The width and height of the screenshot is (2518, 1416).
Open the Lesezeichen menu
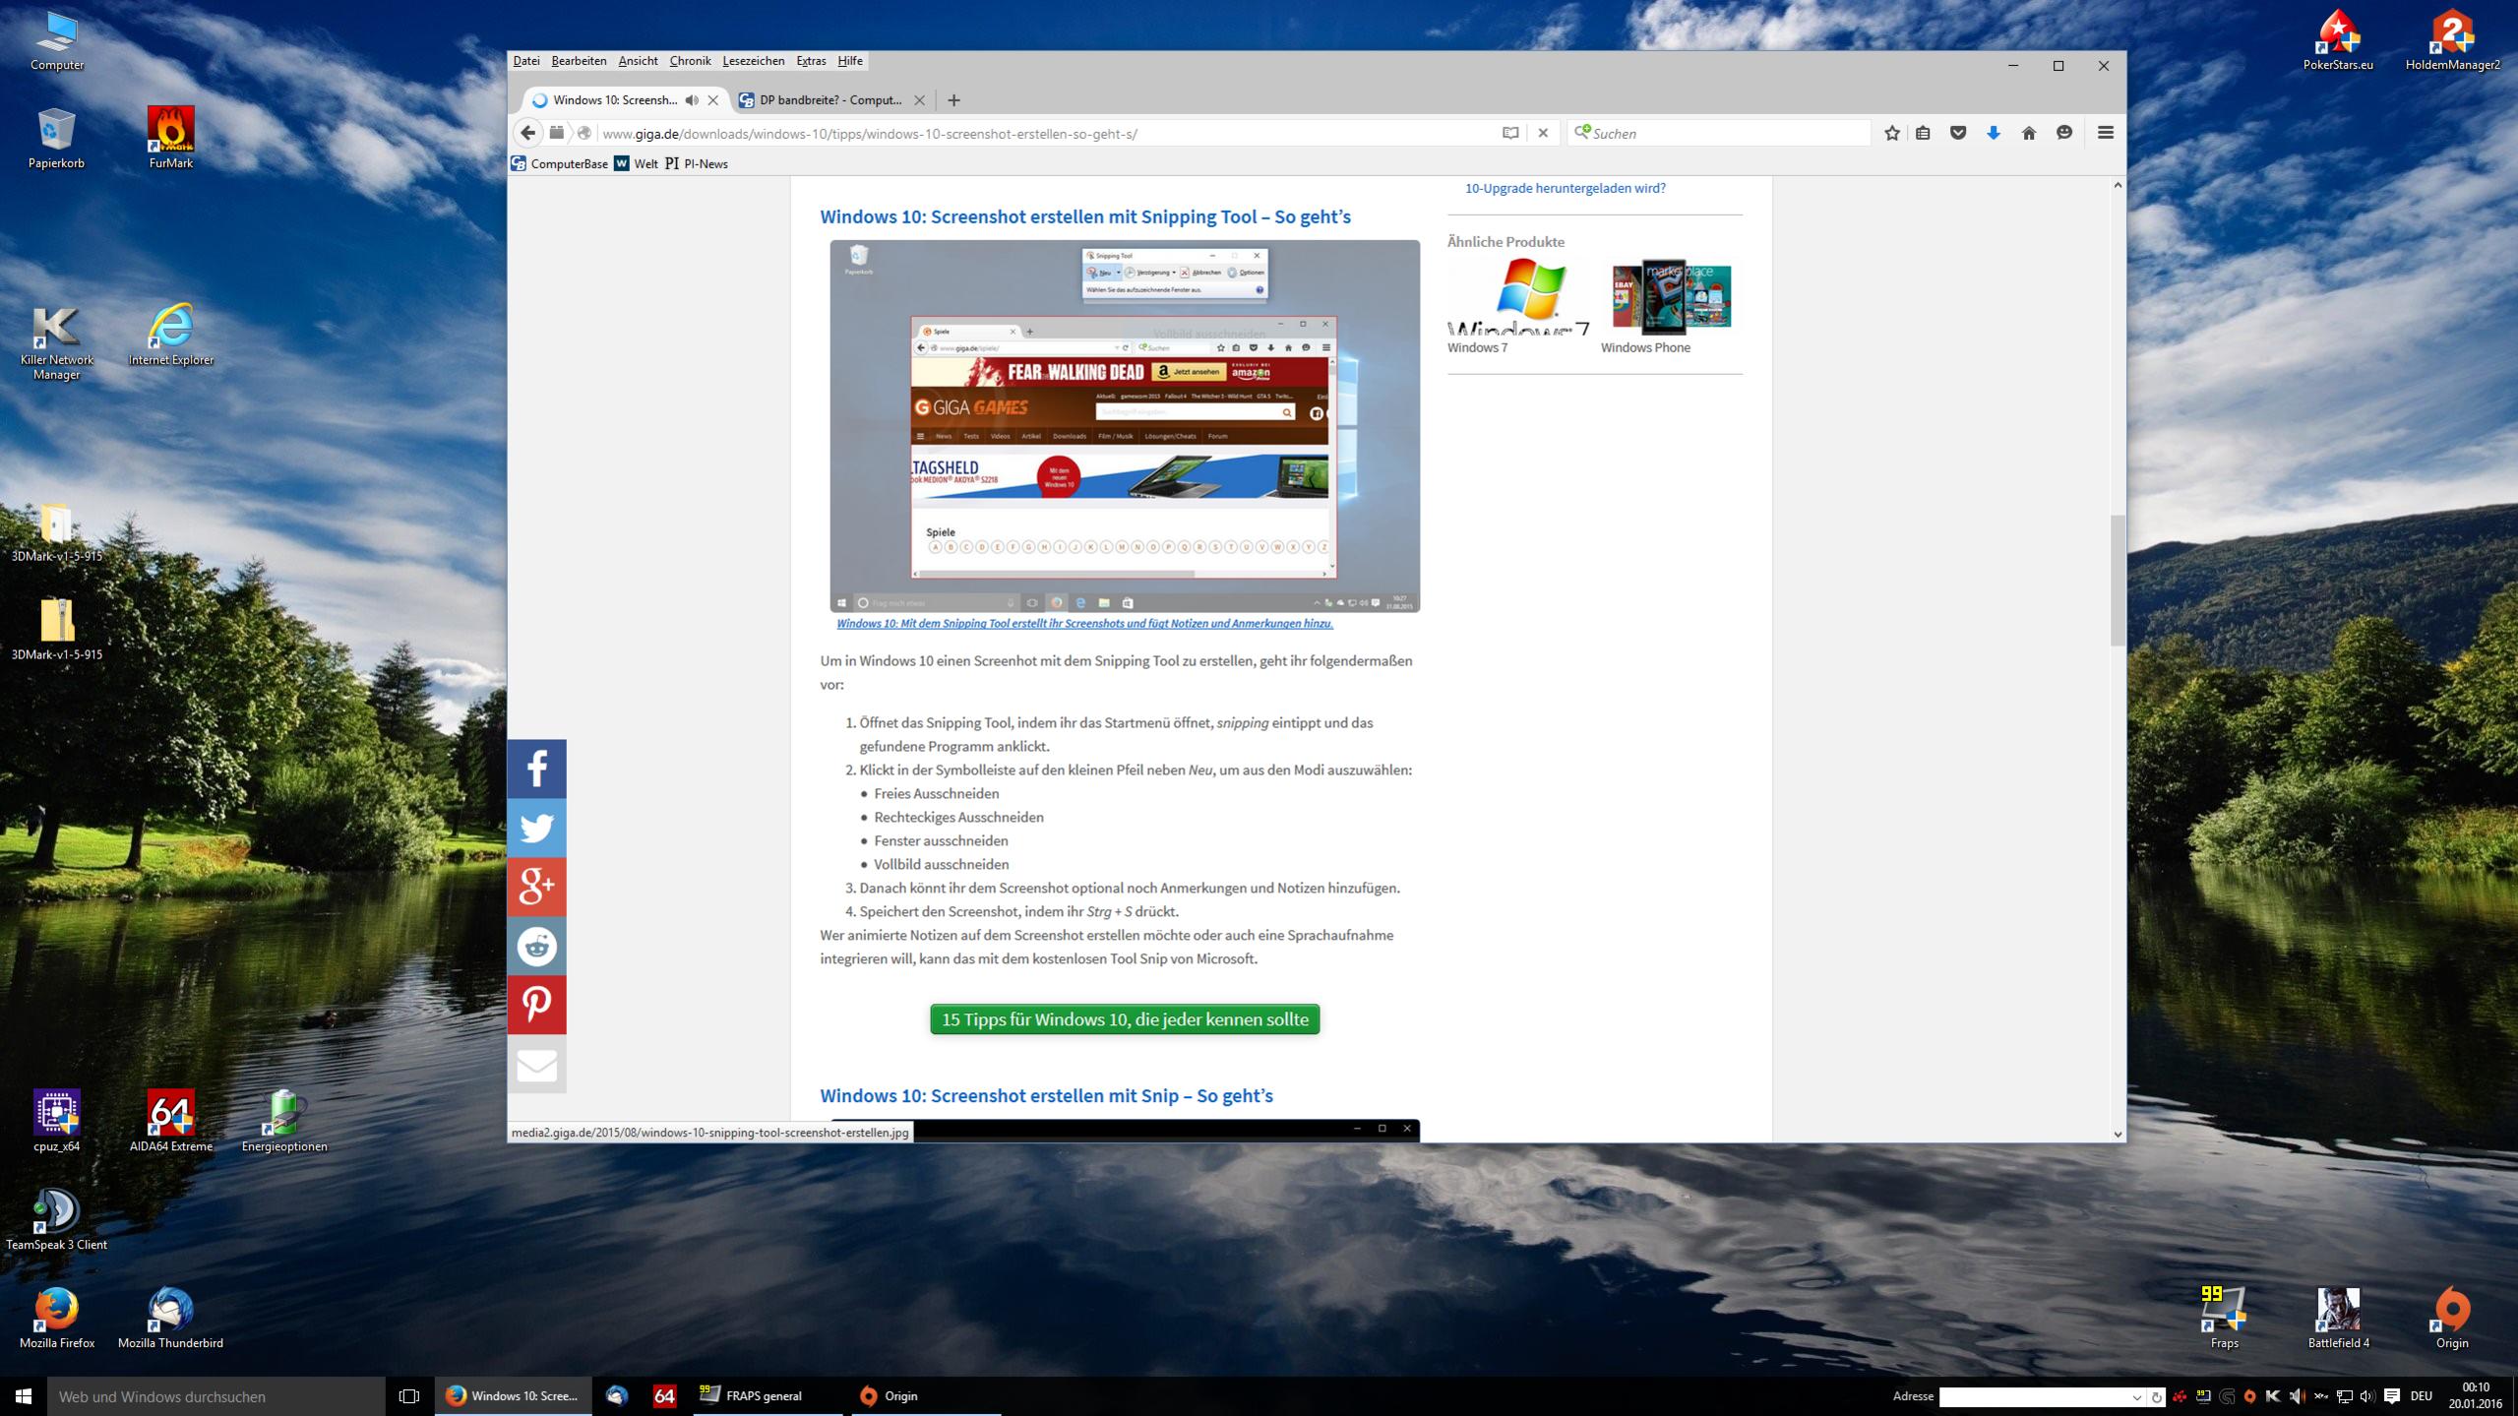[x=753, y=61]
